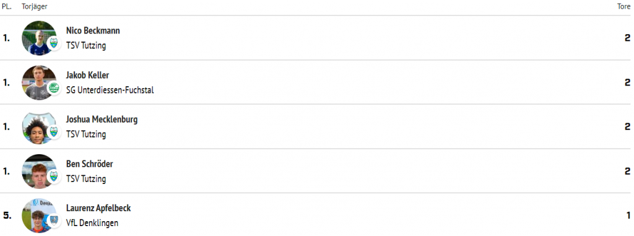Image resolution: width=634 pixels, height=236 pixels.
Task: Open SG Unterdiessen-Fuchstal team link
Action: (110, 90)
